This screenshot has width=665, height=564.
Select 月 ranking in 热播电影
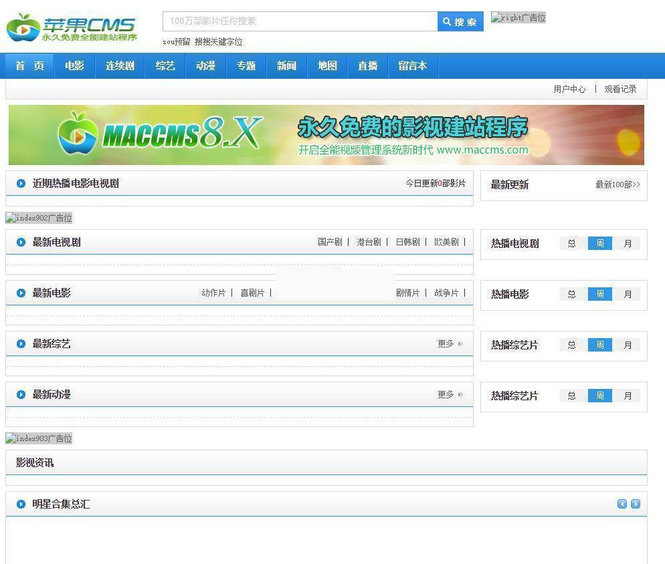click(x=628, y=294)
